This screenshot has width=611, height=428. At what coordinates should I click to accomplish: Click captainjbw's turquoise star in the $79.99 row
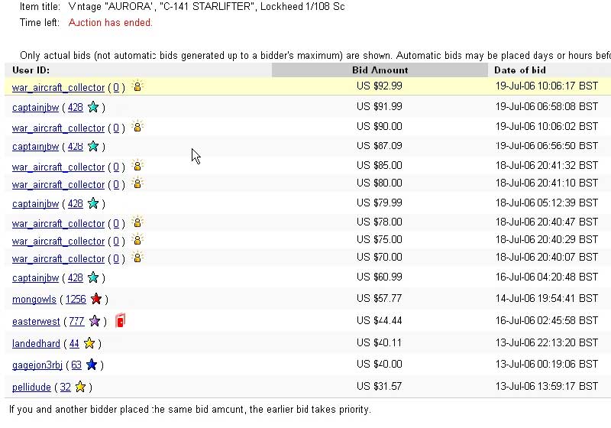pos(93,203)
